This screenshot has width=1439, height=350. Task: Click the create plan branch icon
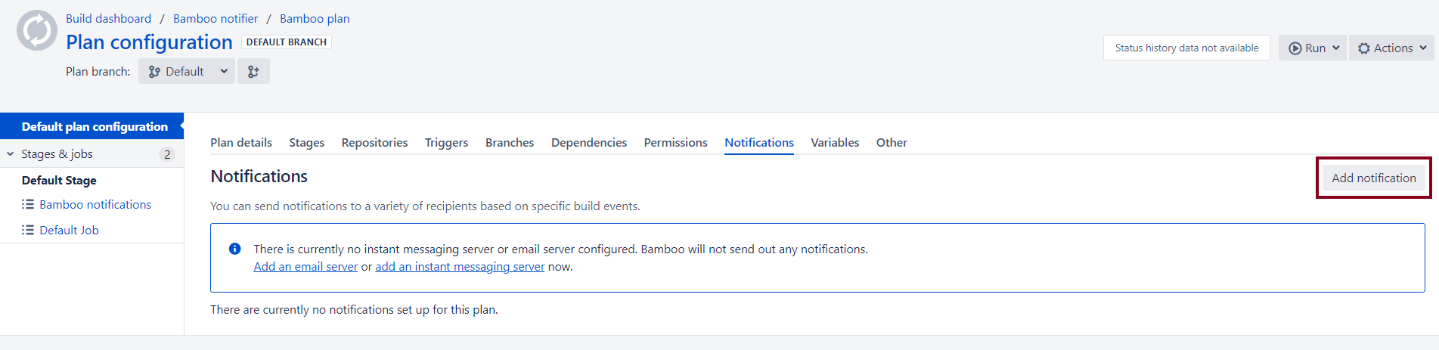[x=253, y=71]
